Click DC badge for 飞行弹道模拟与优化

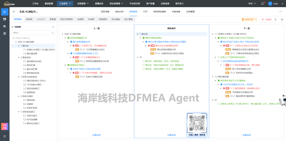click(x=77, y=50)
